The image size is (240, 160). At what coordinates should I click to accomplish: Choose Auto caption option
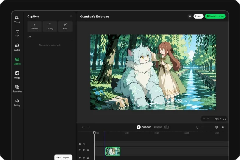[65, 26]
